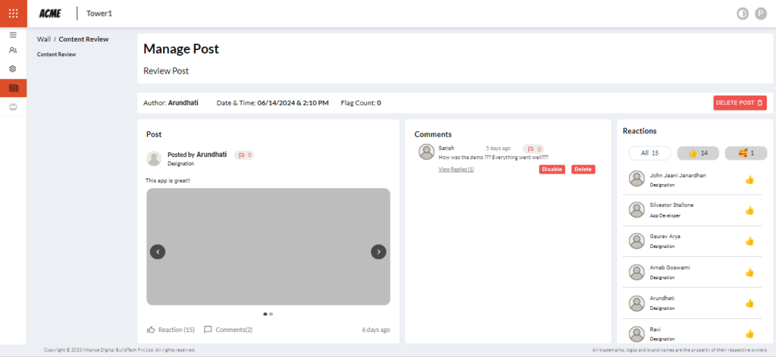
Task: Select Content Review in the left panel
Action: pyautogui.click(x=56, y=55)
